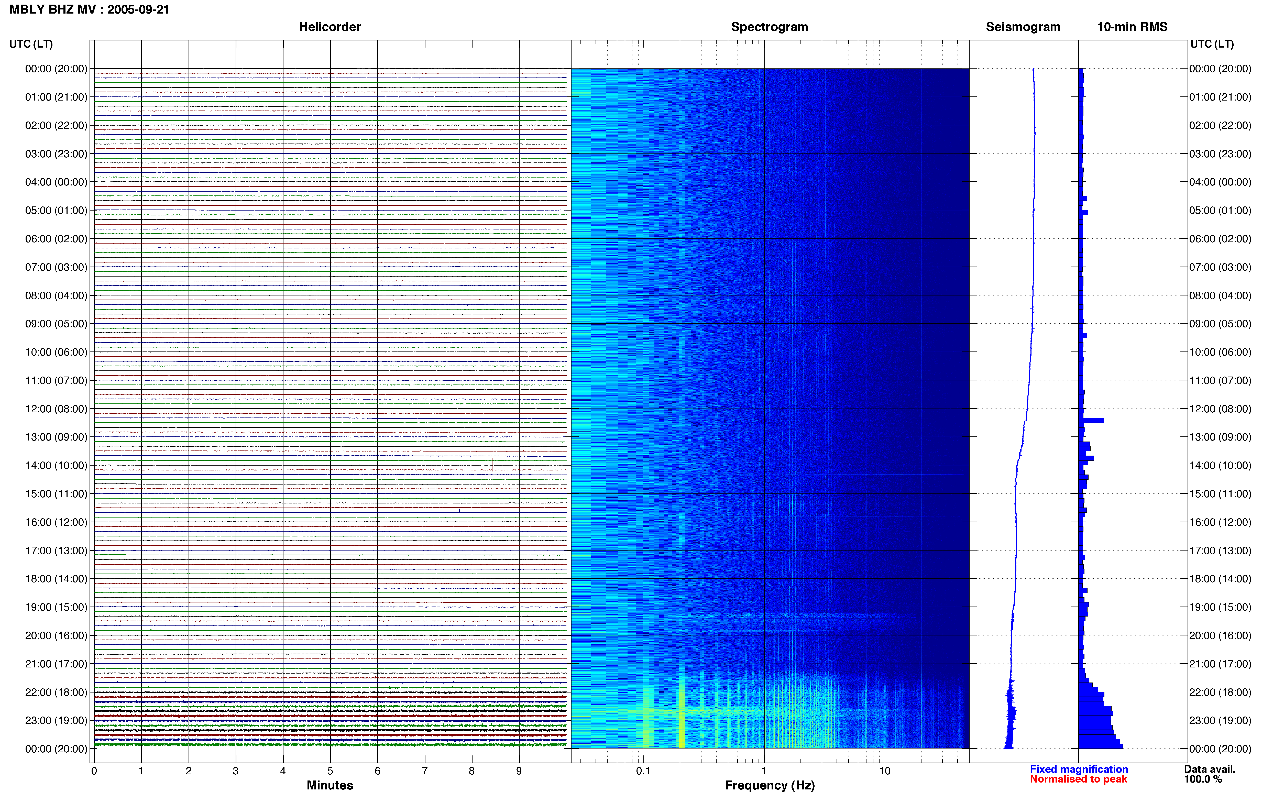Click the Helicorder panel heading
Viewport: 1284px width, 803px height.
pos(330,27)
